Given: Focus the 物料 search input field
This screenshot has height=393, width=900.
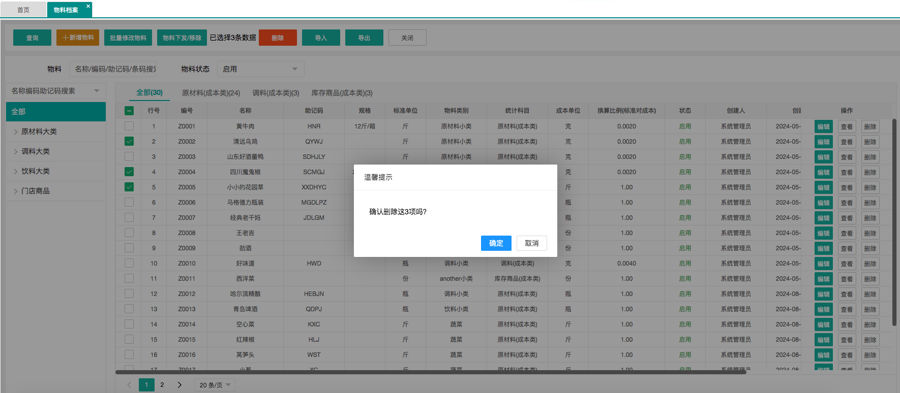Looking at the screenshot, I should (x=113, y=69).
